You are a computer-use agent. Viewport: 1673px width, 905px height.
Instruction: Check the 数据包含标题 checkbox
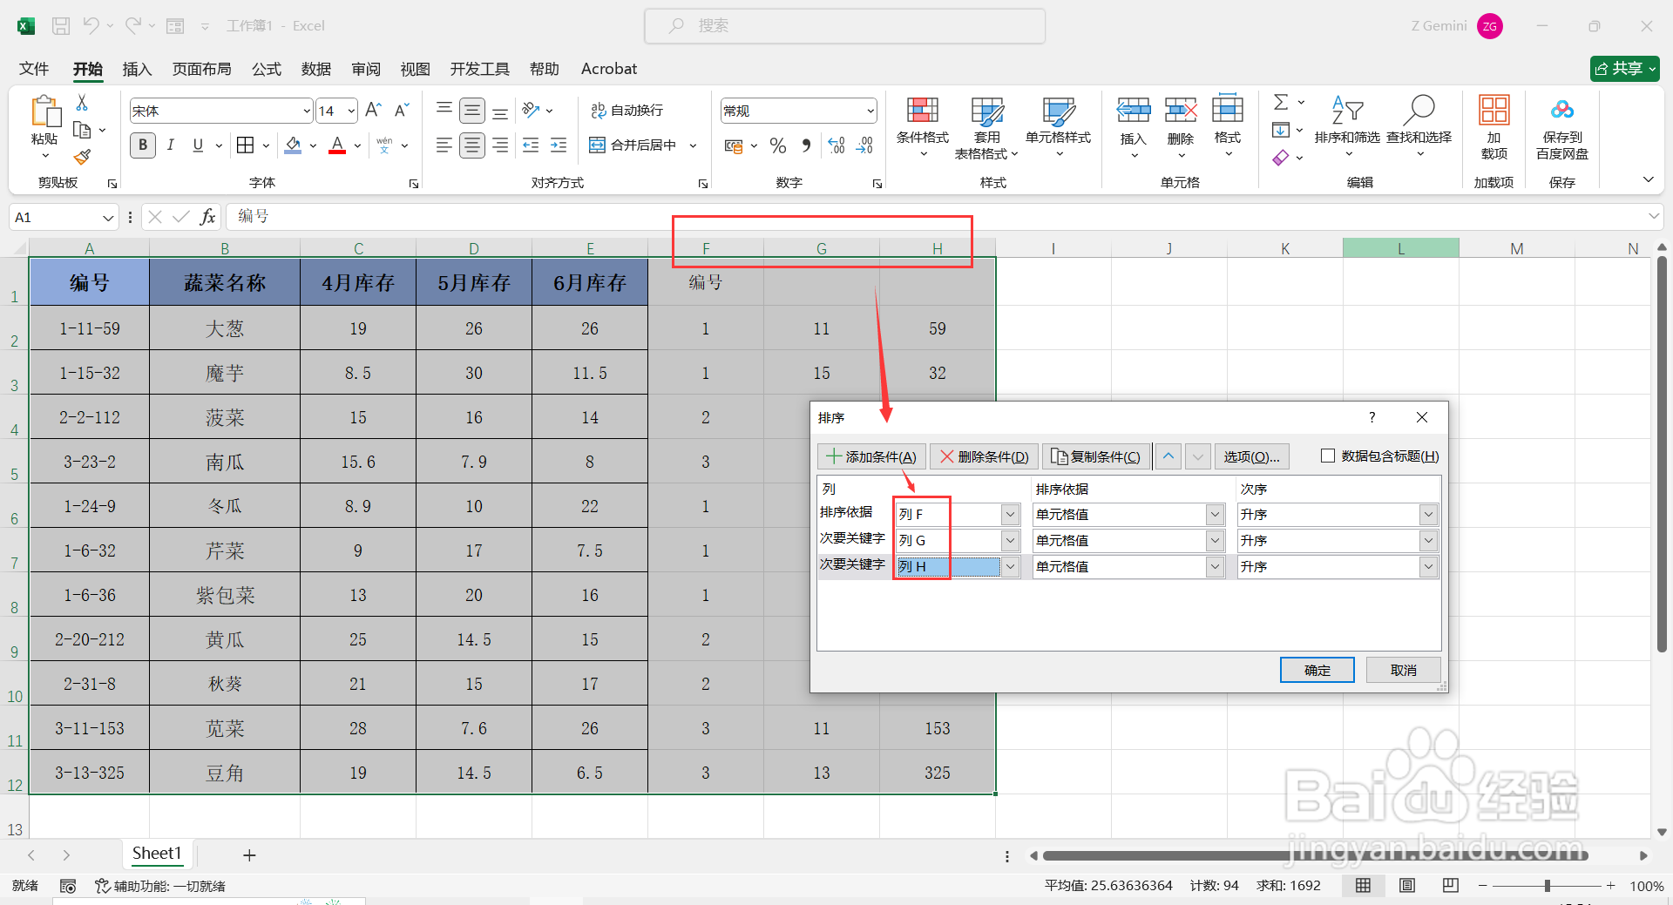pyautogui.click(x=1328, y=456)
